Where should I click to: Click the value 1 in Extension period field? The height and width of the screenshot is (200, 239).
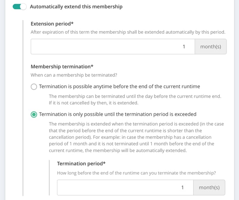(x=184, y=47)
